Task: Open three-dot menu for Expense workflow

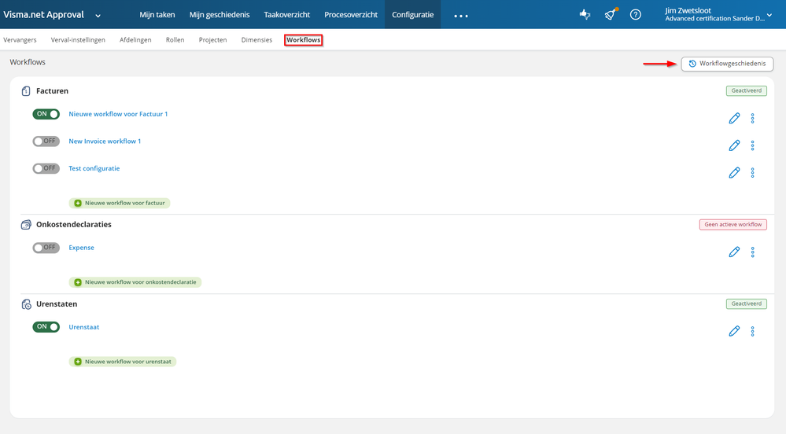Action: point(752,252)
